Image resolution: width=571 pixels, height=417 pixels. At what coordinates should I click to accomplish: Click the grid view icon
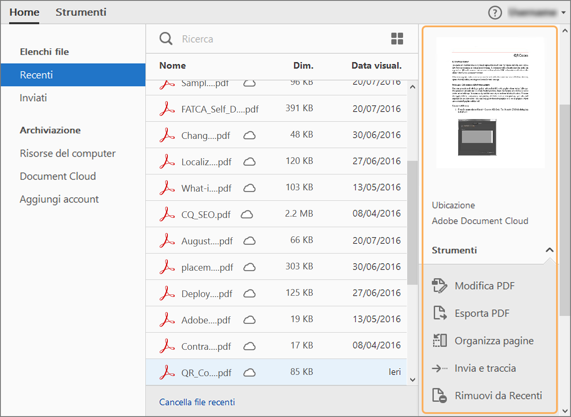click(x=397, y=39)
